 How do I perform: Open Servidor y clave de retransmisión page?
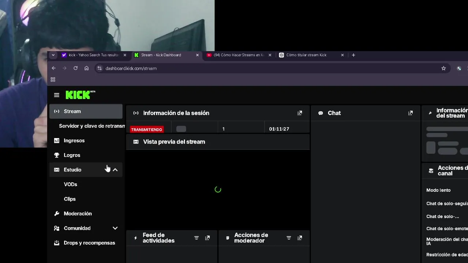pyautogui.click(x=92, y=126)
